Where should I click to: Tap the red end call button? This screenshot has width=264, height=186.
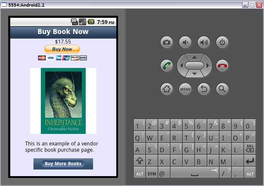(x=222, y=66)
